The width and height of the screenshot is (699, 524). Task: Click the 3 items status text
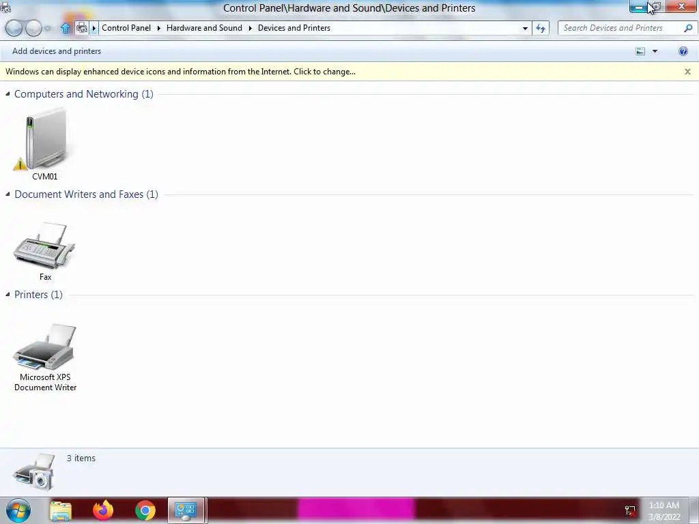pyautogui.click(x=81, y=458)
